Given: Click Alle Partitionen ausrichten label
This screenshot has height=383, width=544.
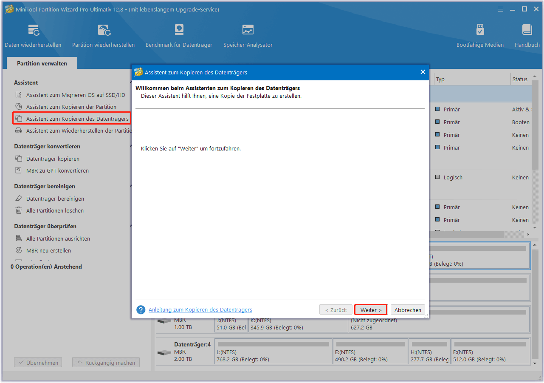Looking at the screenshot, I should [58, 238].
